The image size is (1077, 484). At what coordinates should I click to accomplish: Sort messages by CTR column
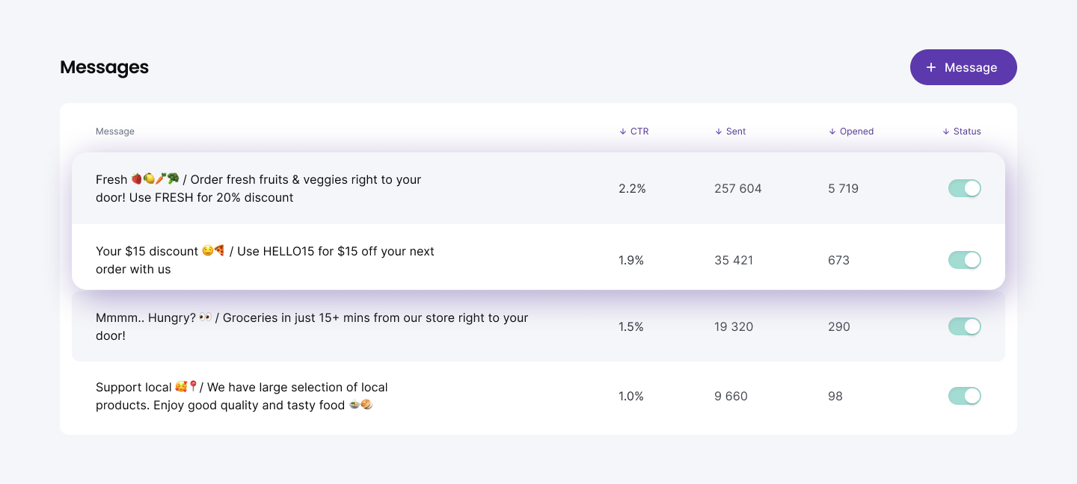[x=634, y=131]
